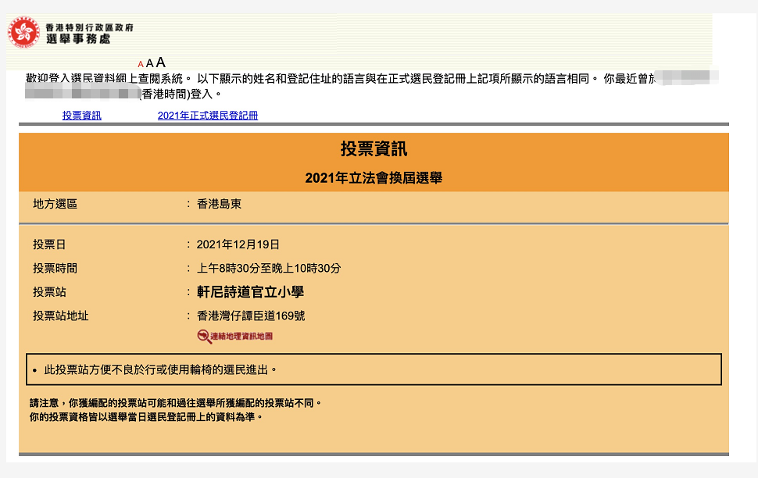Select the smallest red 'A' font size
758x478 pixels.
pyautogui.click(x=141, y=64)
